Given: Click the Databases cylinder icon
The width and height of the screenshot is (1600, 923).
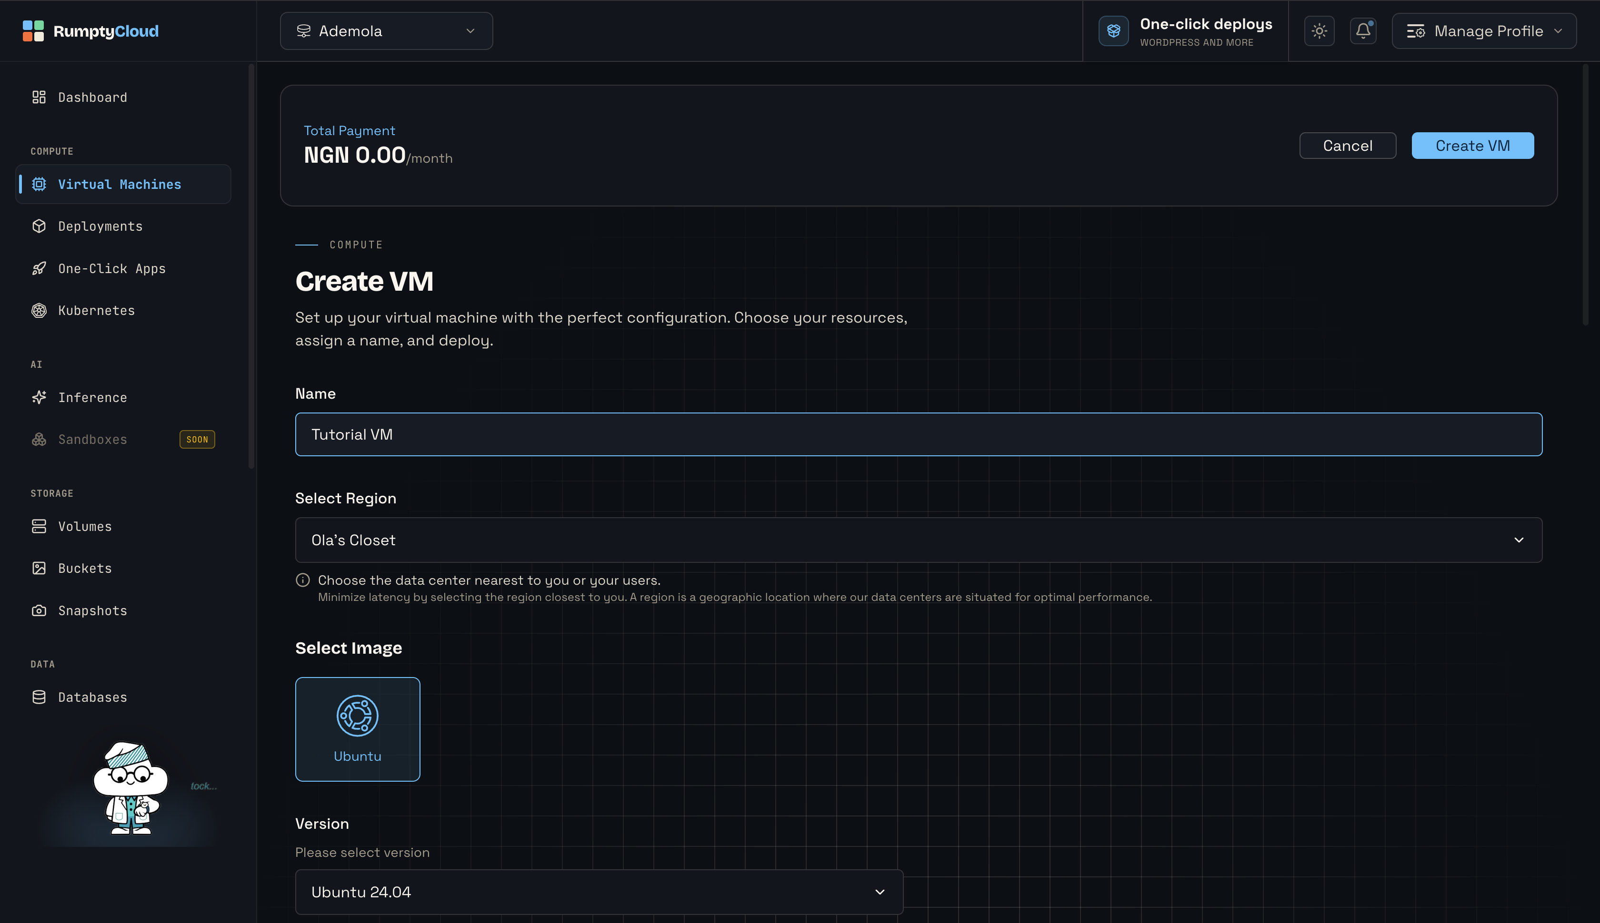Looking at the screenshot, I should [40, 697].
